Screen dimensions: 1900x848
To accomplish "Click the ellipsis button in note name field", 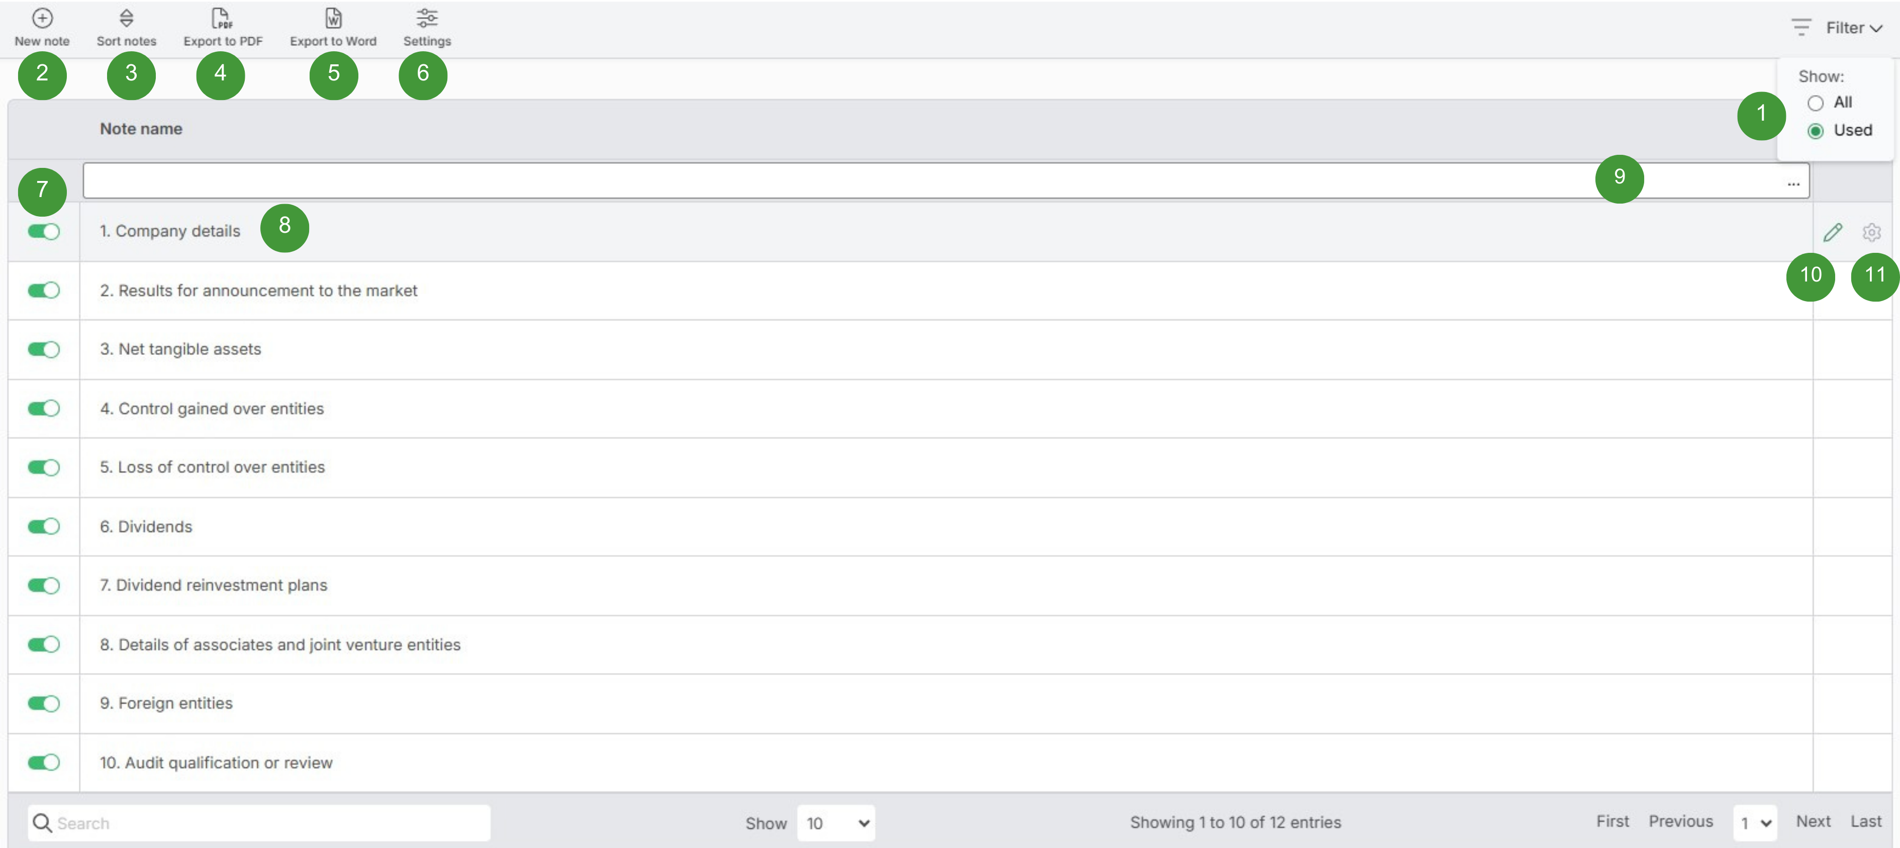I will [1793, 183].
